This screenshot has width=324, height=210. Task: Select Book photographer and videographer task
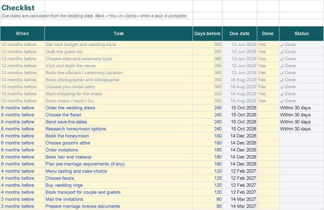[119, 80]
